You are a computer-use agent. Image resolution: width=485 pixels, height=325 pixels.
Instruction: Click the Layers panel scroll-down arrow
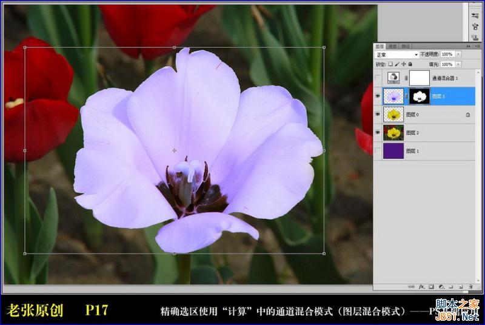(478, 281)
